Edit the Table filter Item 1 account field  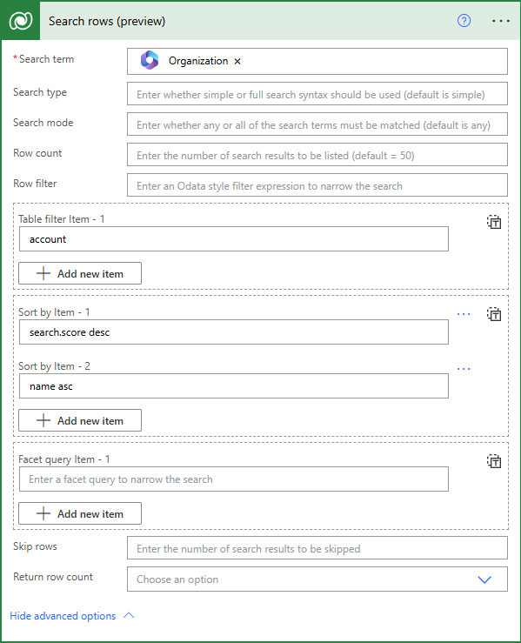pos(234,239)
